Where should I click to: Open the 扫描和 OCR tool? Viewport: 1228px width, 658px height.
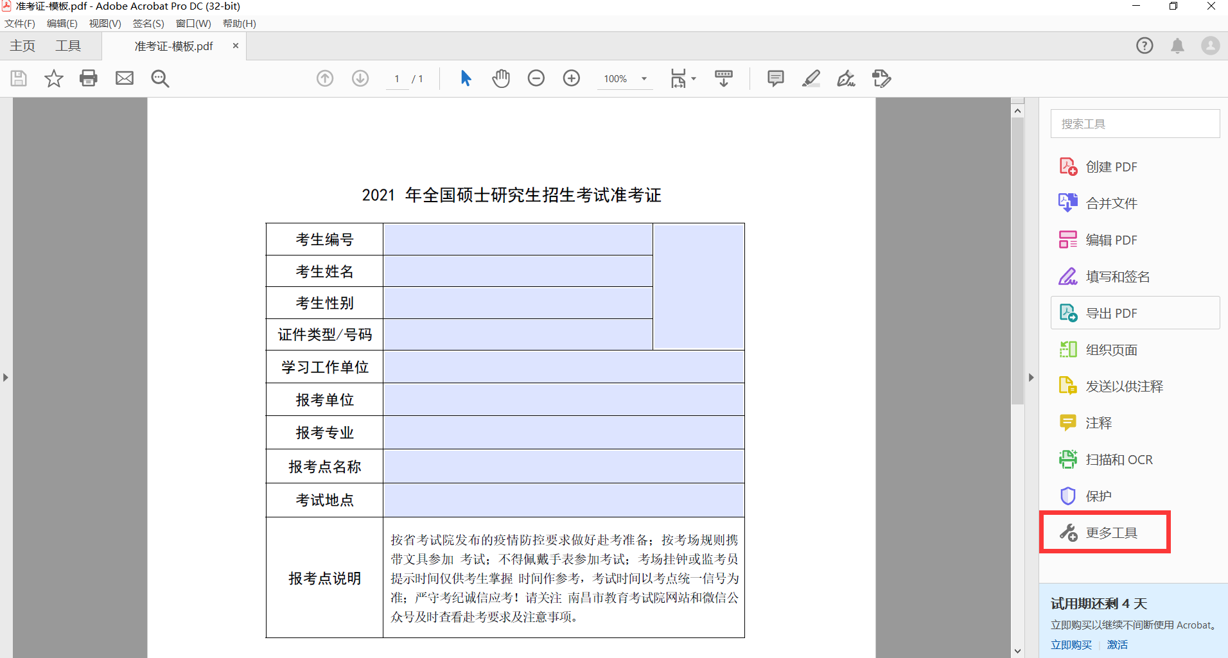click(x=1135, y=460)
